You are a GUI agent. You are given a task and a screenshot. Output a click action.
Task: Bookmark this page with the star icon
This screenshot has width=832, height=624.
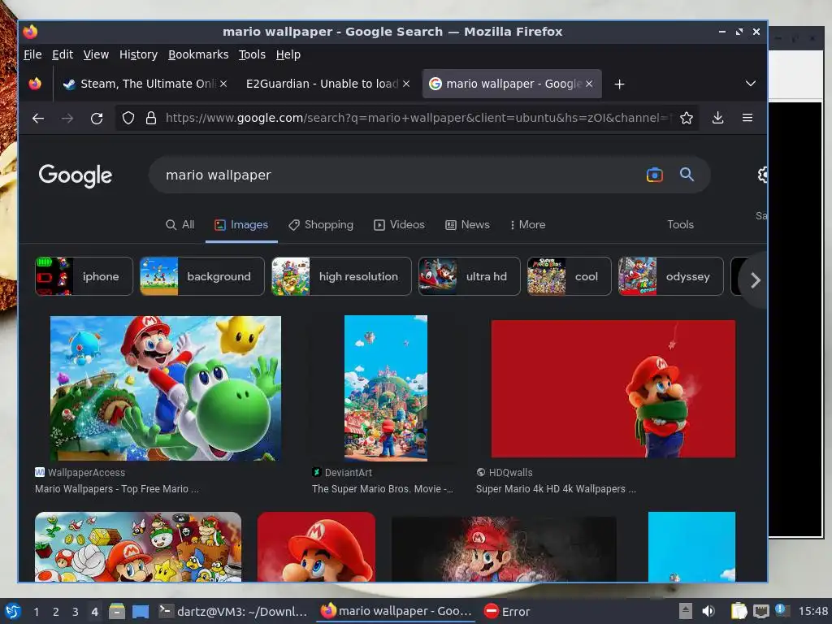(x=686, y=118)
